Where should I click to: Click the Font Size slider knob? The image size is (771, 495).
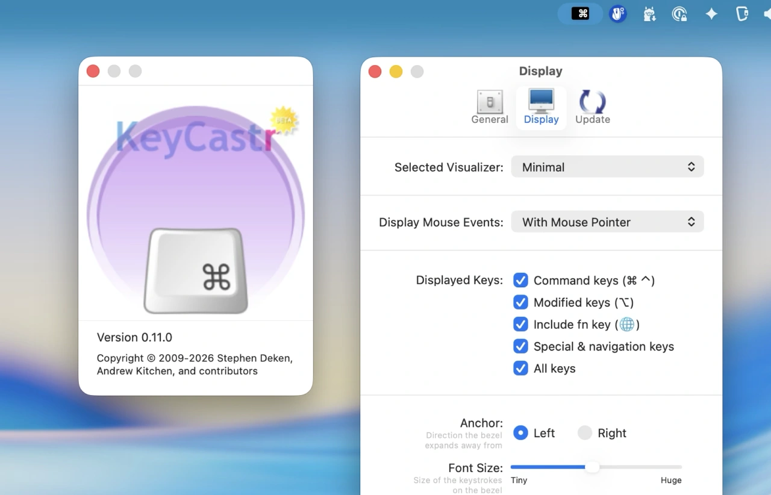coord(593,467)
